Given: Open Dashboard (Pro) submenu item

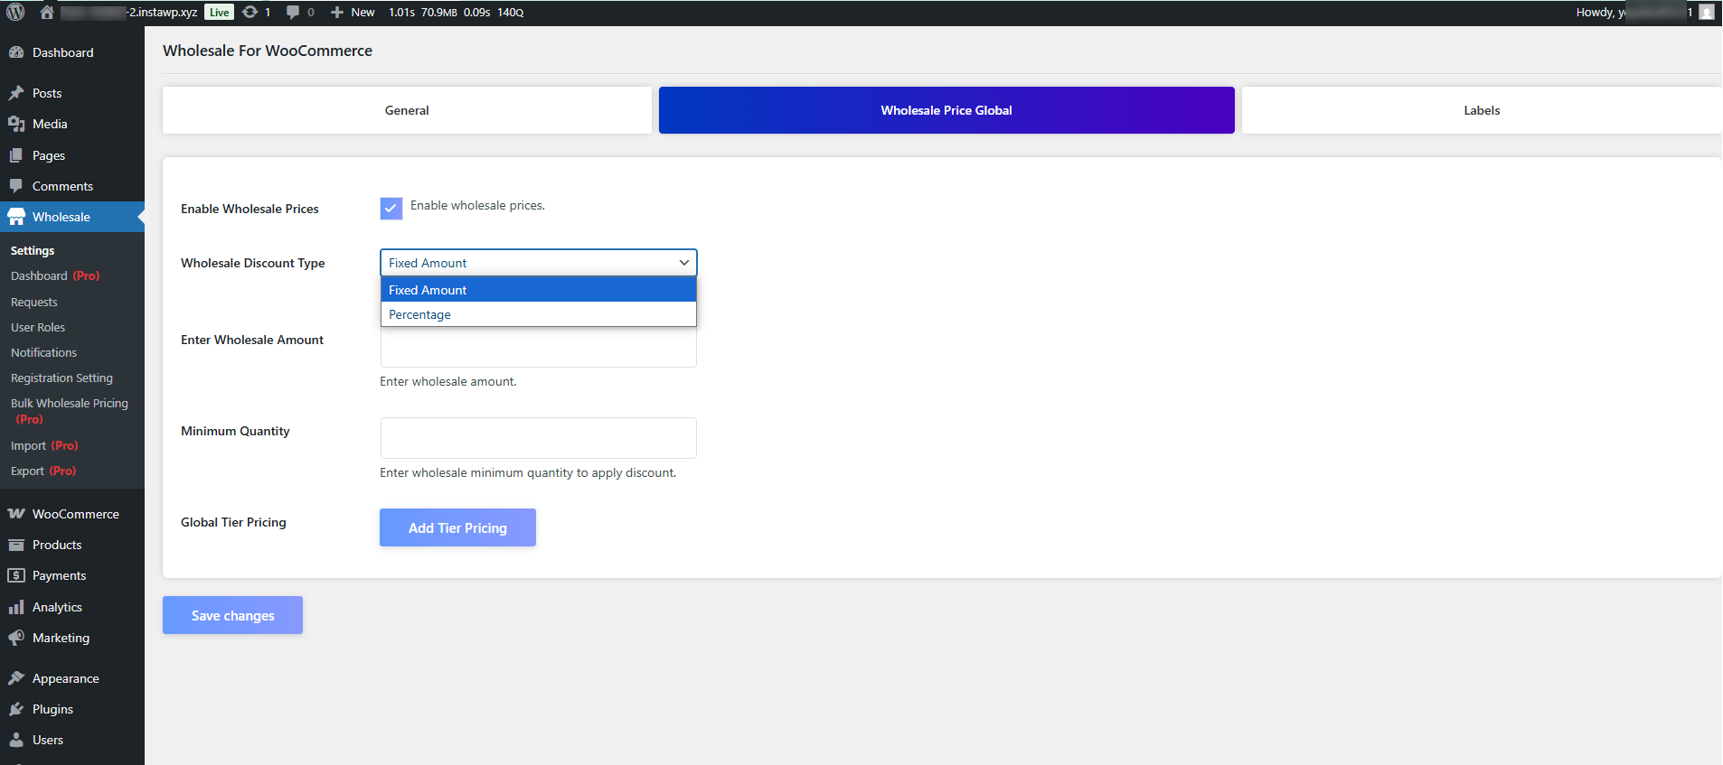Looking at the screenshot, I should tap(55, 276).
